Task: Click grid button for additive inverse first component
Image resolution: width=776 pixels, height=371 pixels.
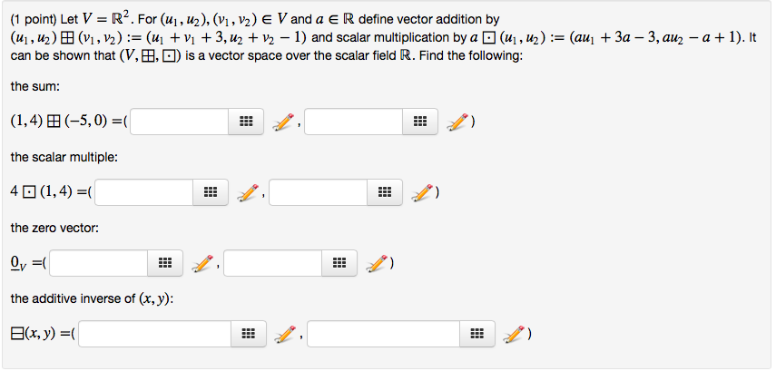Action: (249, 334)
